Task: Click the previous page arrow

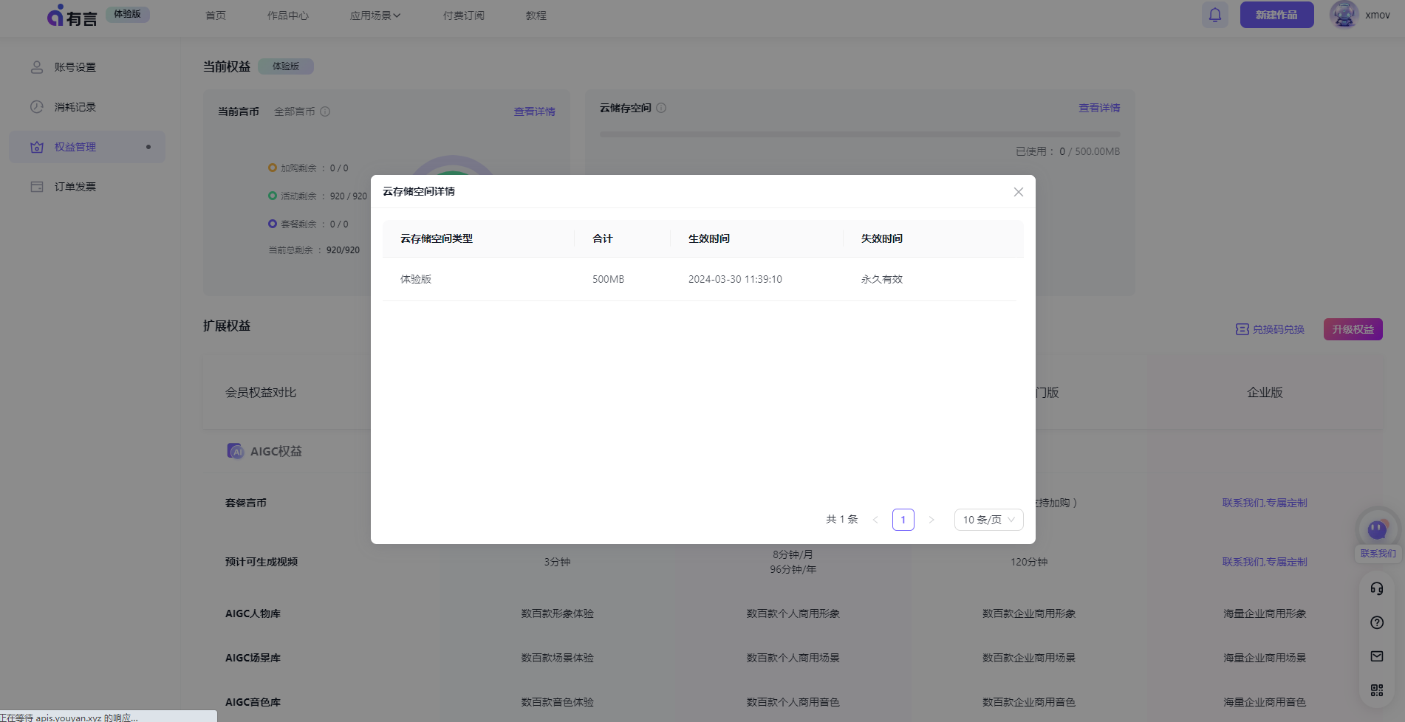Action: click(875, 520)
